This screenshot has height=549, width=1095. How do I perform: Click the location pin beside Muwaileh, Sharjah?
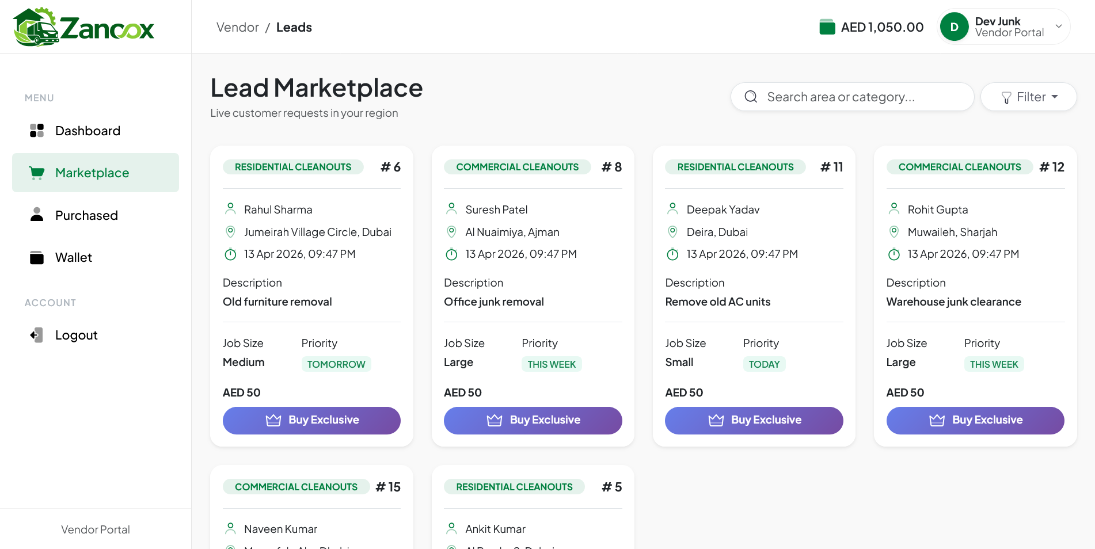point(894,232)
